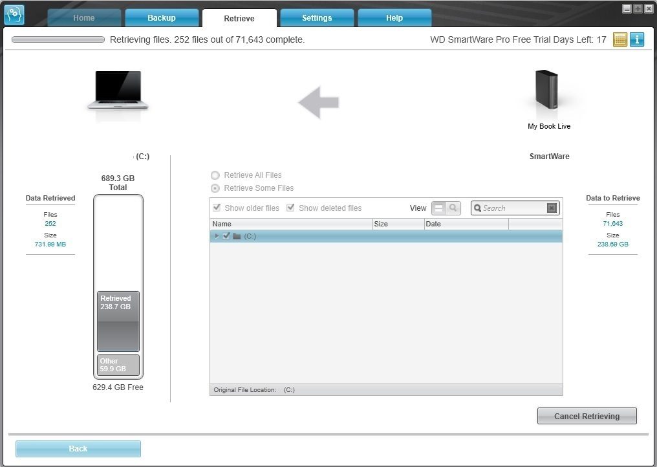Click the folder icon of (C:) row
Image resolution: width=657 pixels, height=467 pixels.
click(x=237, y=236)
